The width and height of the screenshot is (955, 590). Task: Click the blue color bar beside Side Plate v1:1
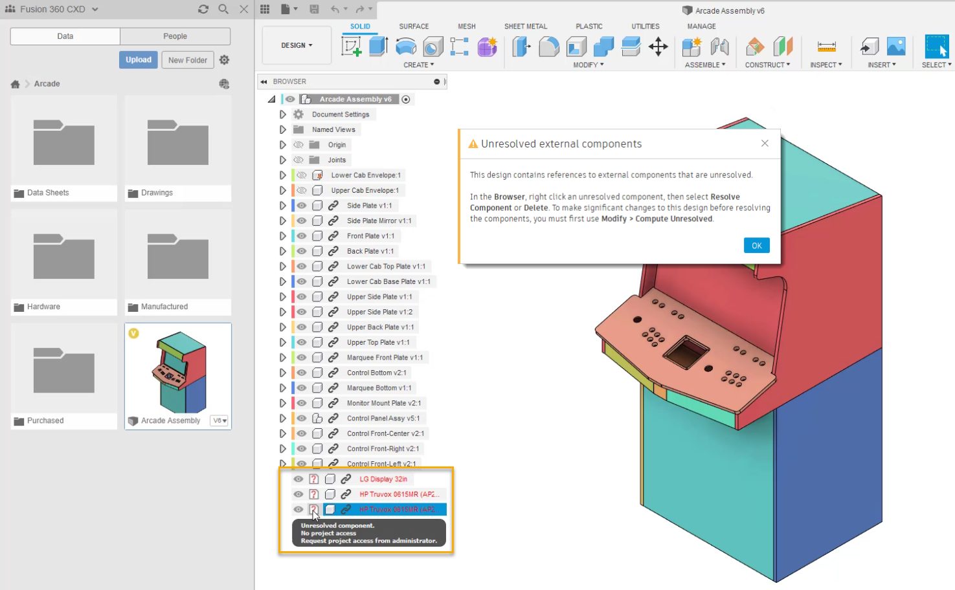point(293,206)
